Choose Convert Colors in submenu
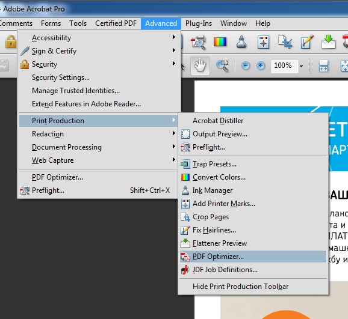The width and height of the screenshot is (348, 319). [253, 177]
